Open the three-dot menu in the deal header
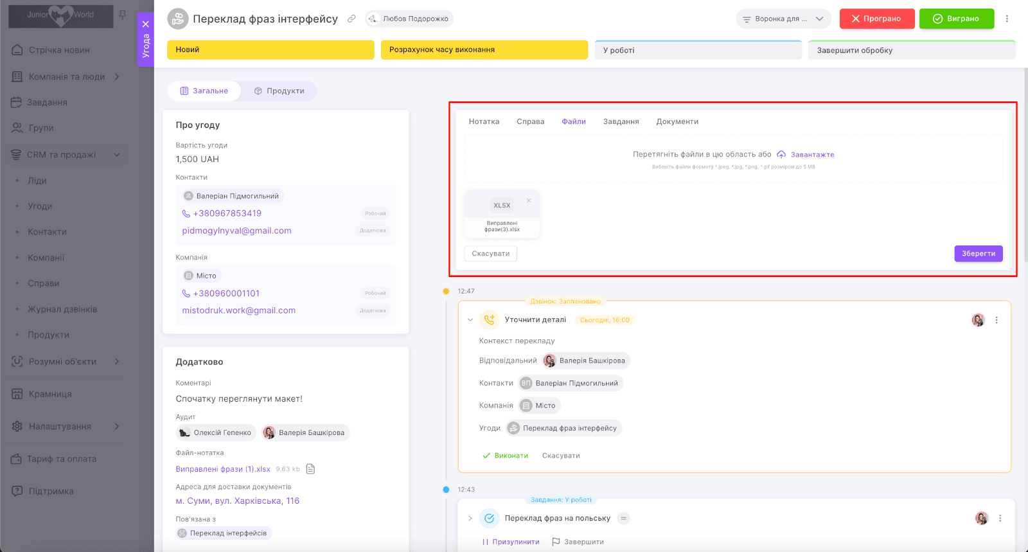Screen dimensions: 1028x552 pos(1007,19)
